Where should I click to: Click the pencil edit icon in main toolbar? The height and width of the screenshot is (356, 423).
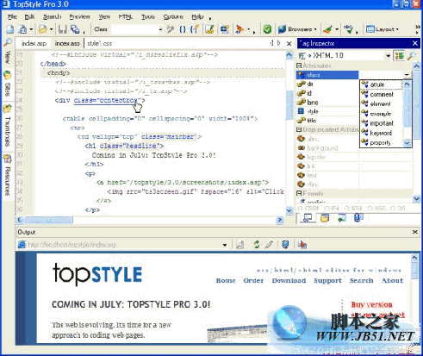tap(209, 29)
